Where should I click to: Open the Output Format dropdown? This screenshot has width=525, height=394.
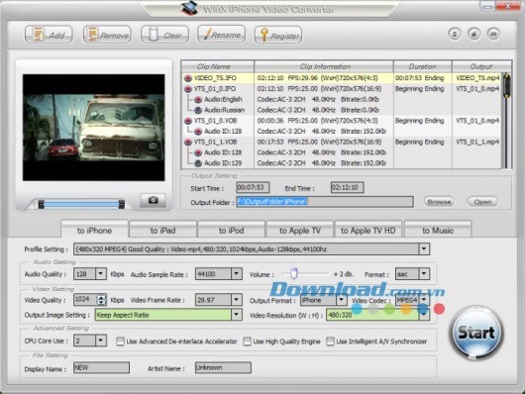(342, 300)
